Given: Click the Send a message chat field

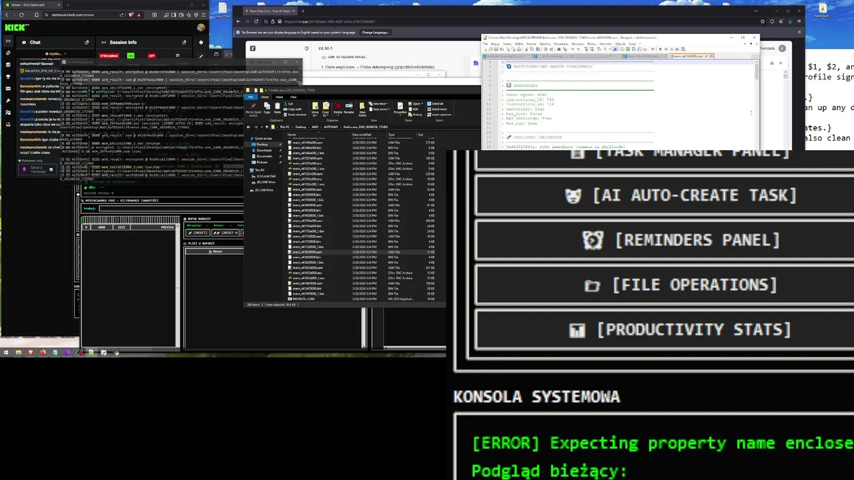Looking at the screenshot, I should coord(38,170).
